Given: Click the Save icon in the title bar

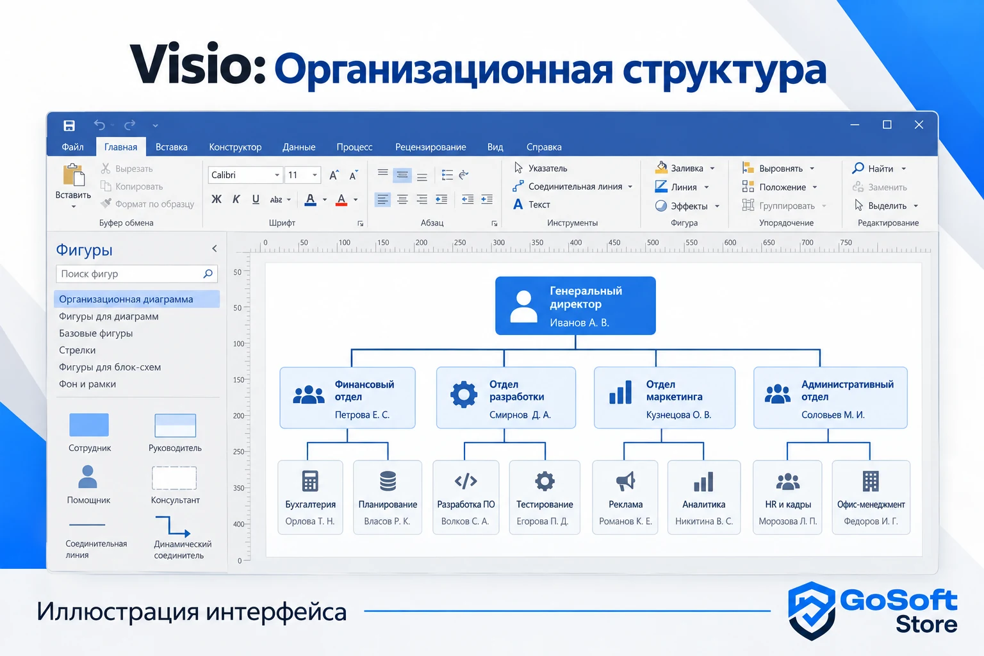Looking at the screenshot, I should click(69, 126).
